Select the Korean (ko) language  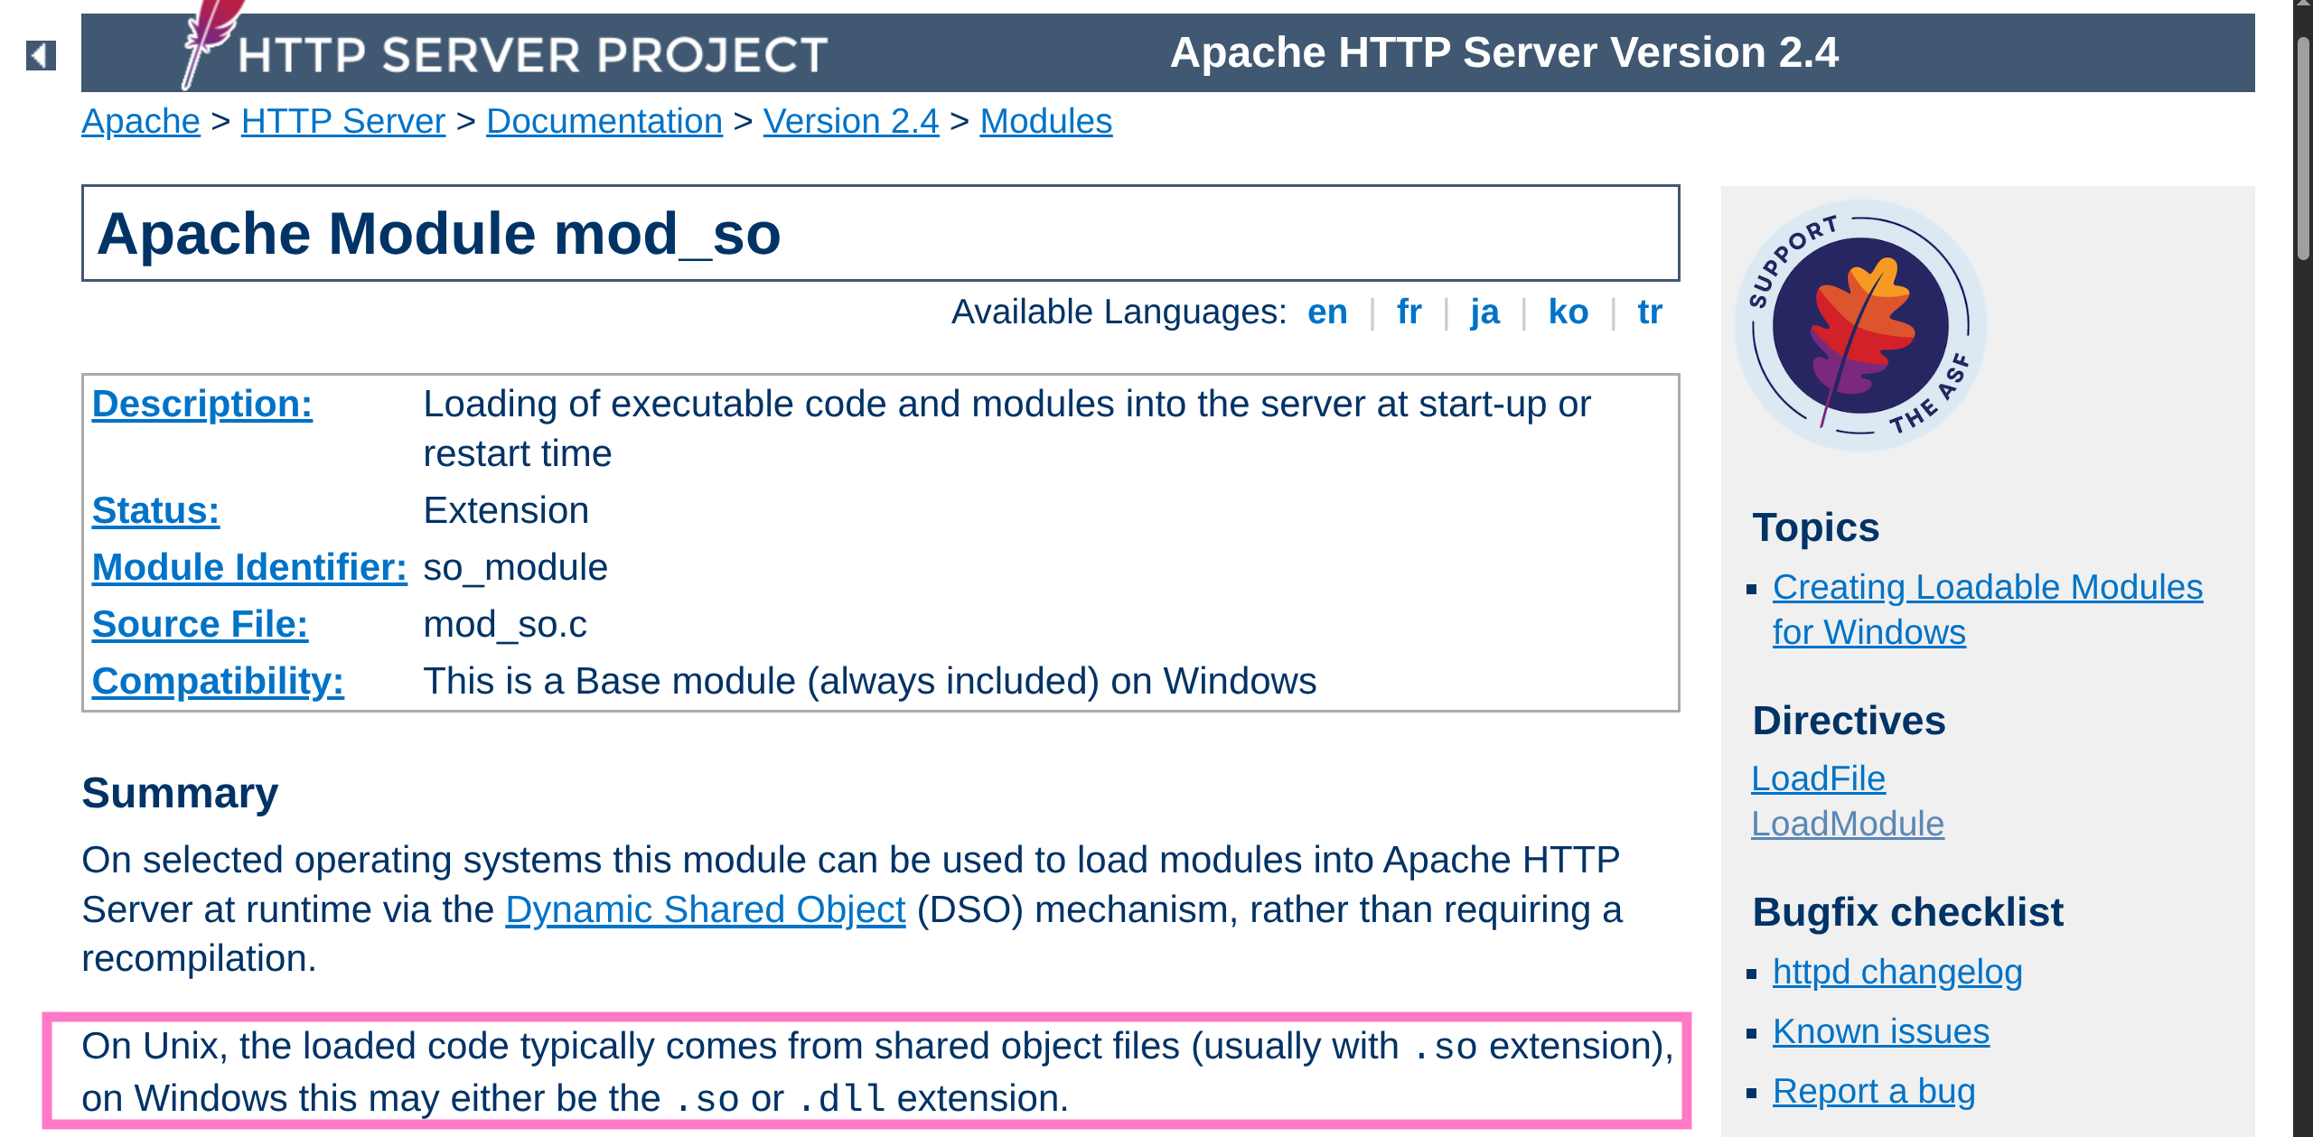(x=1568, y=312)
